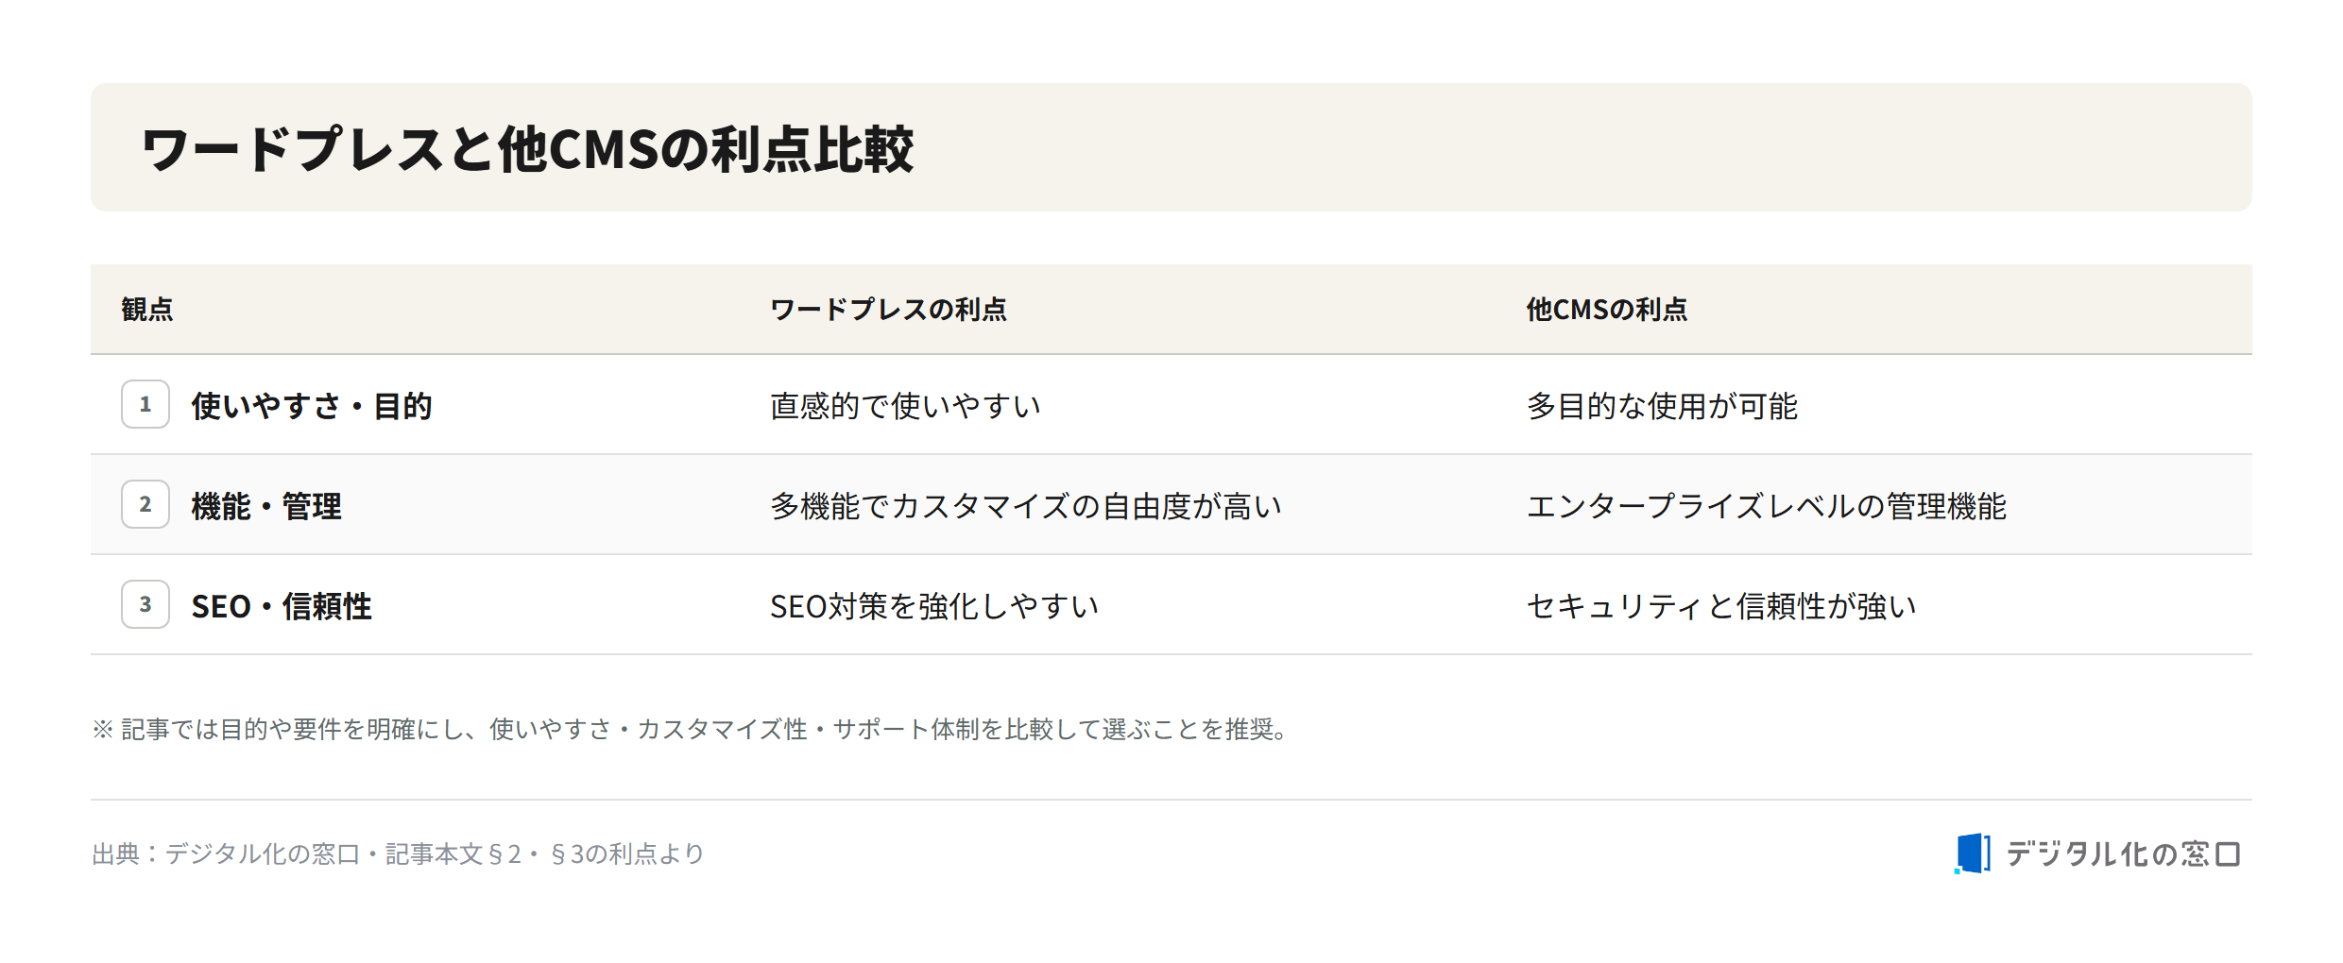Click the ※ footnote about 目的や要件
The height and width of the screenshot is (963, 2343).
point(692,729)
